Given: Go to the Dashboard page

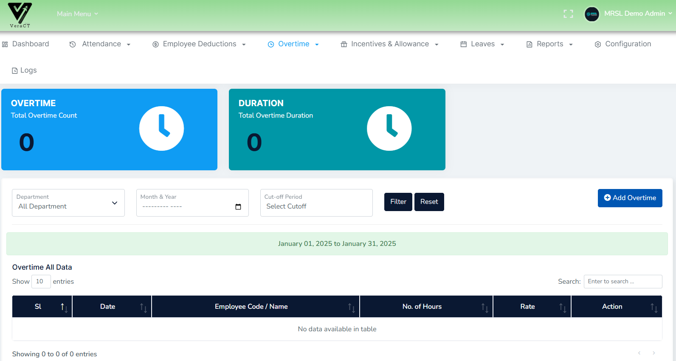Looking at the screenshot, I should coord(26,44).
